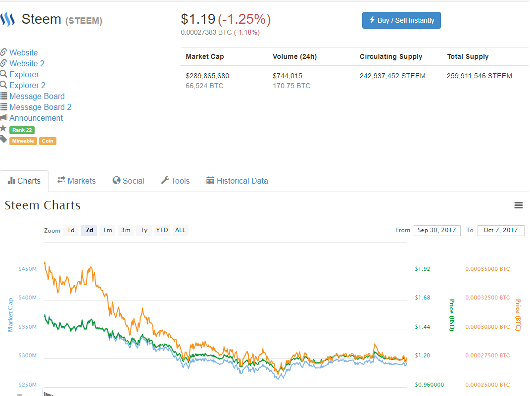Open the Explorer link

(x=24, y=74)
